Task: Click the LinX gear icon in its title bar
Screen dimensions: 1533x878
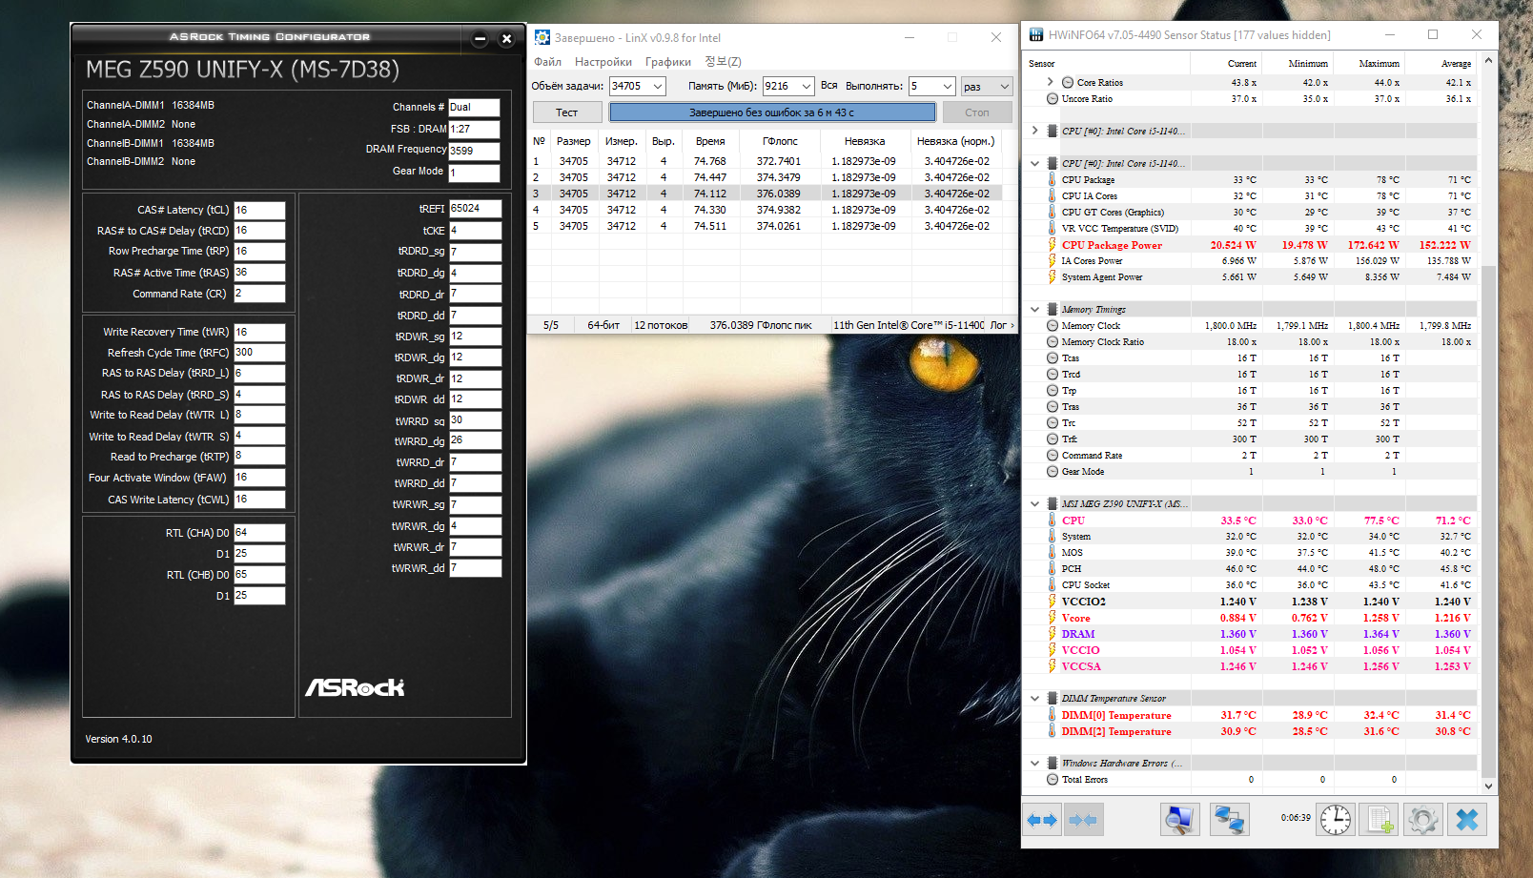Action: (x=542, y=37)
